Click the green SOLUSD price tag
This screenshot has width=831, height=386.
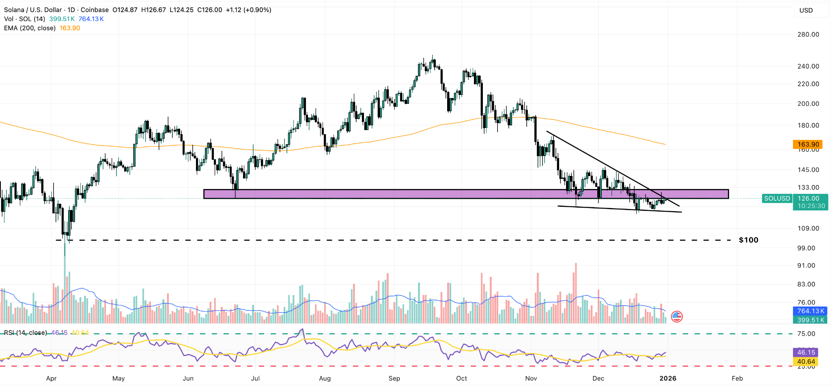(777, 198)
